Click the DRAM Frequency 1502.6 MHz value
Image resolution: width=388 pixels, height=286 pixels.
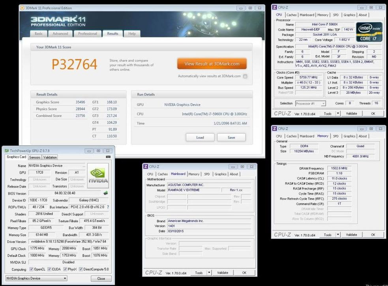[x=339, y=168]
